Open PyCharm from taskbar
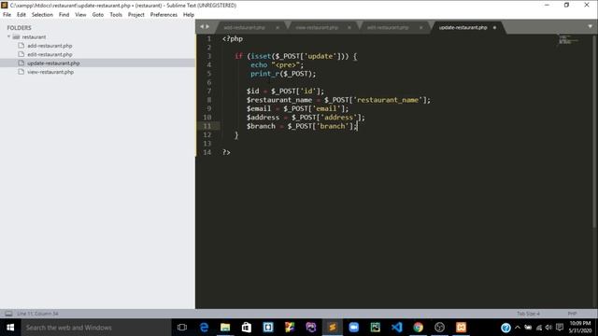Image resolution: width=598 pixels, height=336 pixels. (x=376, y=328)
